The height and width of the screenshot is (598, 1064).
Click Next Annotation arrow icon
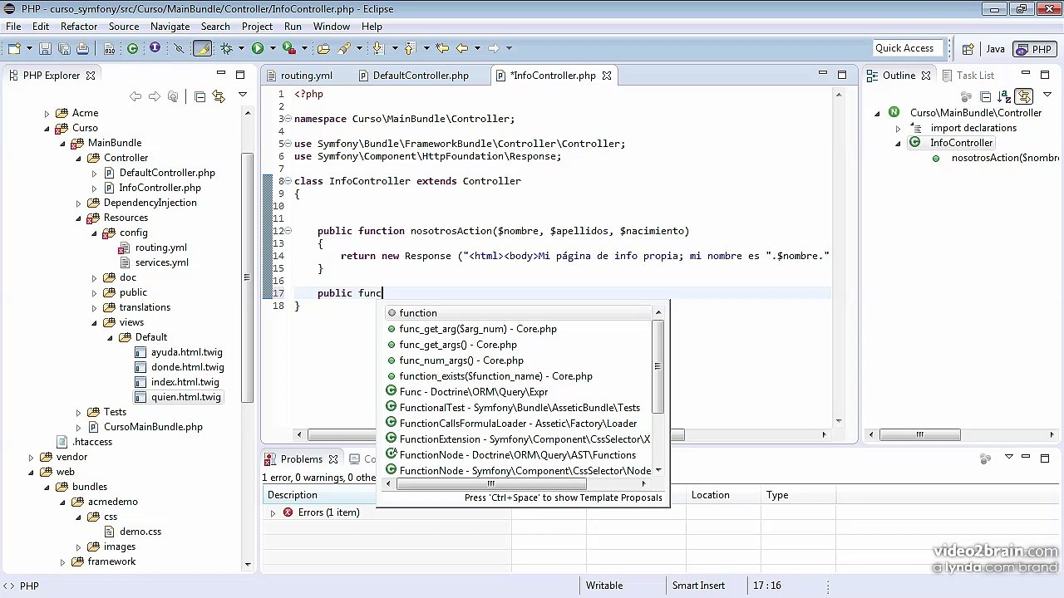click(378, 49)
